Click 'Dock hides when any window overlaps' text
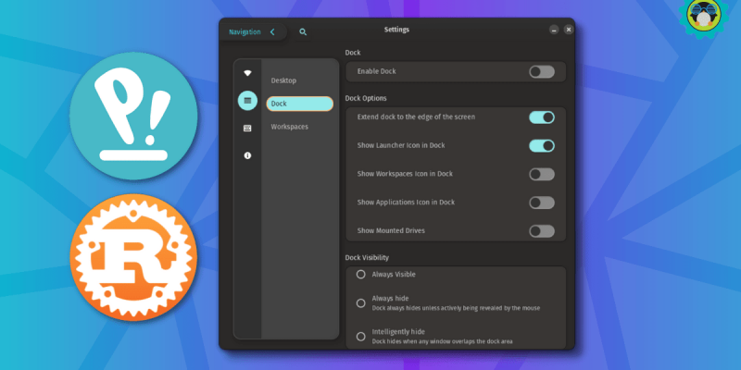741x370 pixels. point(443,341)
